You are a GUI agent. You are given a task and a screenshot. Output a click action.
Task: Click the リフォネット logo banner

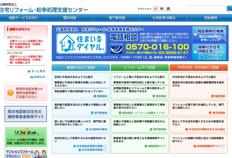tap(26, 136)
